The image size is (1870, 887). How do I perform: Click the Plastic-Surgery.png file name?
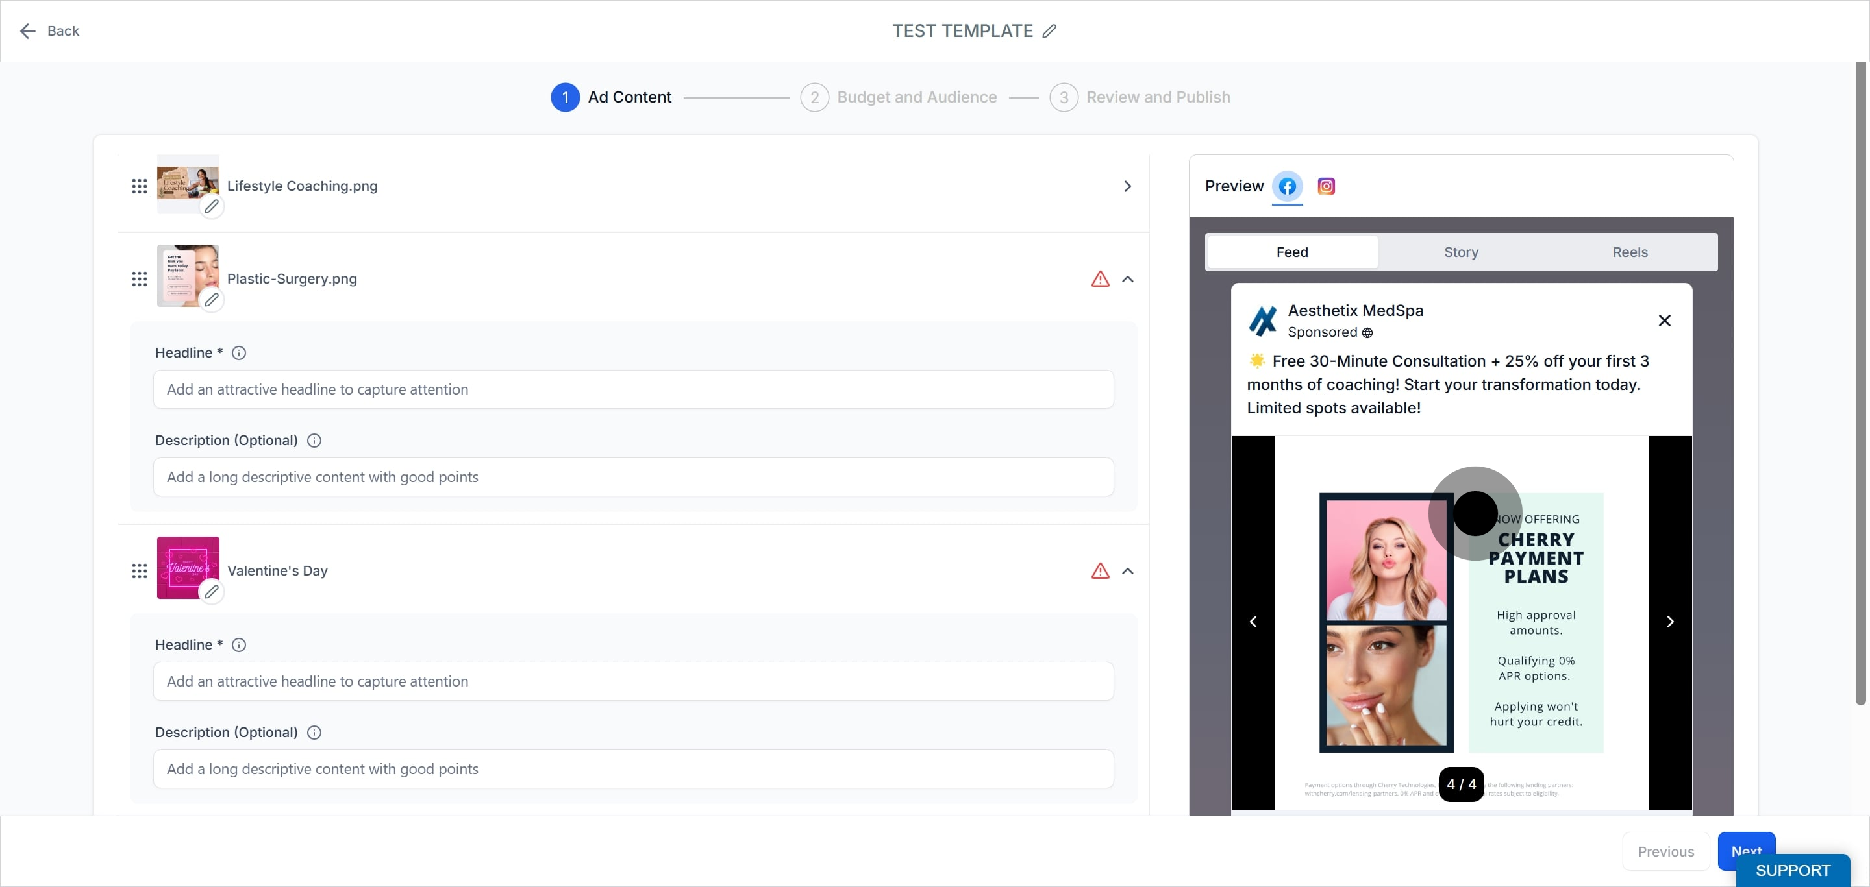[x=292, y=279]
